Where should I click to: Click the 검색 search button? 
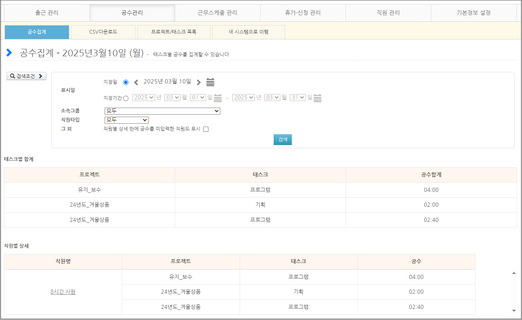tap(282, 140)
